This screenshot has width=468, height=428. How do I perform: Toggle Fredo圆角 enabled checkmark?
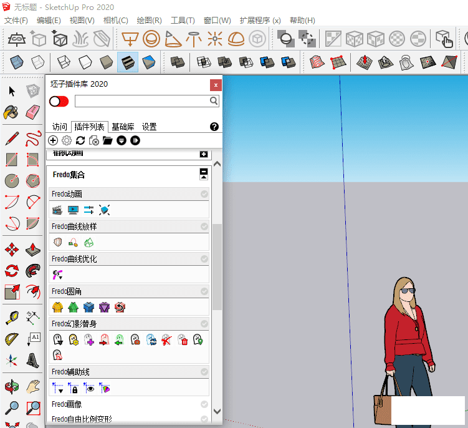[x=204, y=291]
